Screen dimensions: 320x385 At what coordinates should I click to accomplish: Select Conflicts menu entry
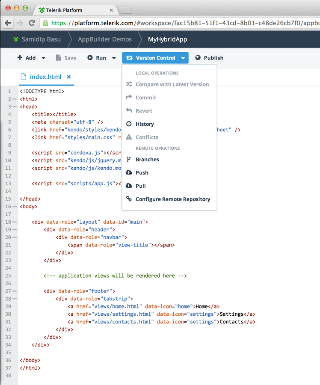169,137
